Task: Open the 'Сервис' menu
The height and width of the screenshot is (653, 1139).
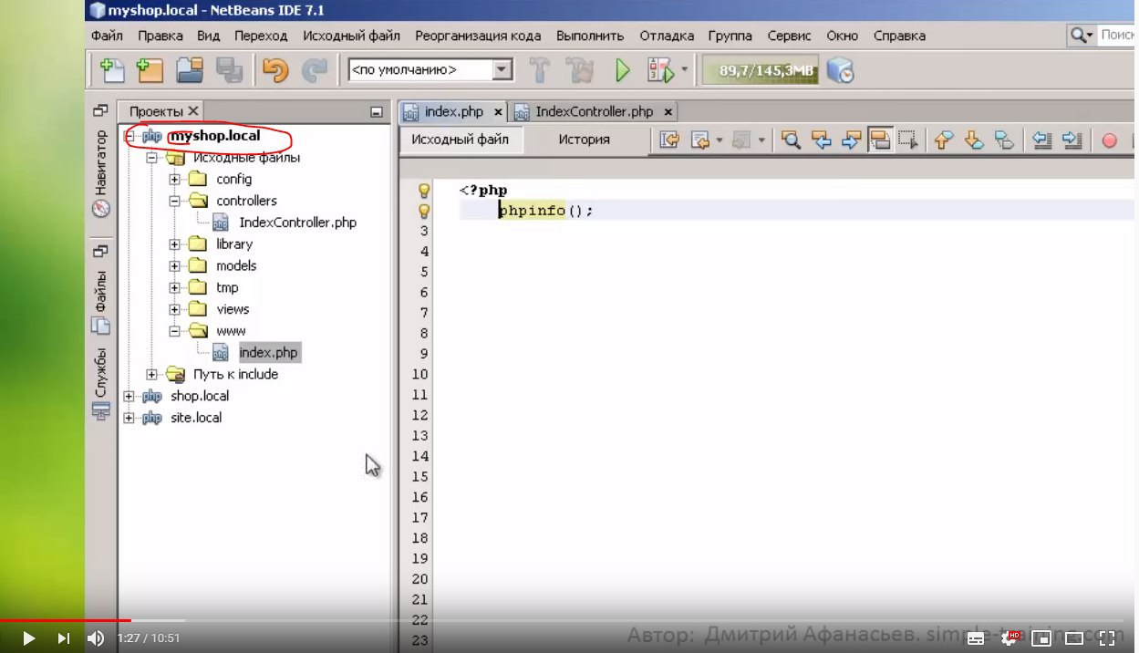Action: 790,36
